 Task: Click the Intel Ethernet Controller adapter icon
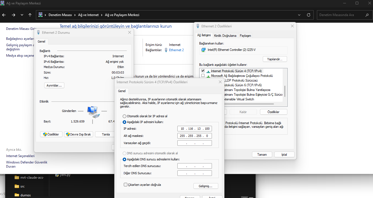click(x=203, y=50)
